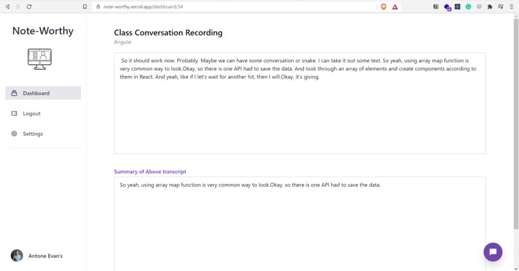
Task: Reload the page with the refresh icon
Action: tap(29, 6)
